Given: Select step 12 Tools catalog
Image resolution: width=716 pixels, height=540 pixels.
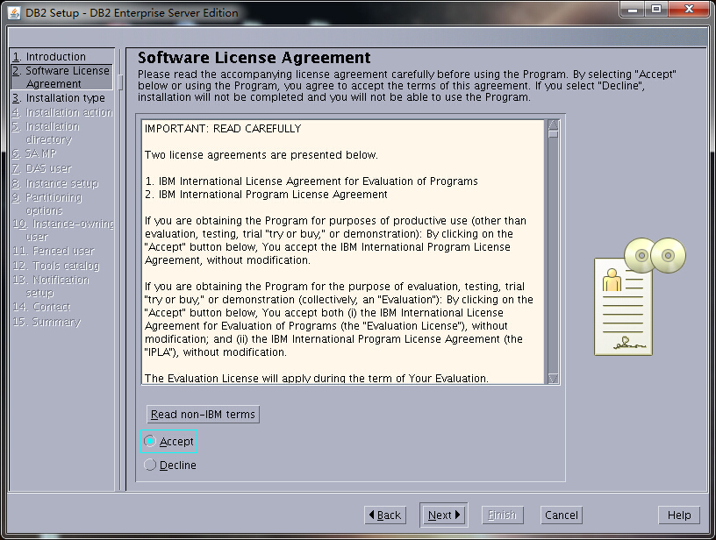Looking at the screenshot, I should pos(55,266).
